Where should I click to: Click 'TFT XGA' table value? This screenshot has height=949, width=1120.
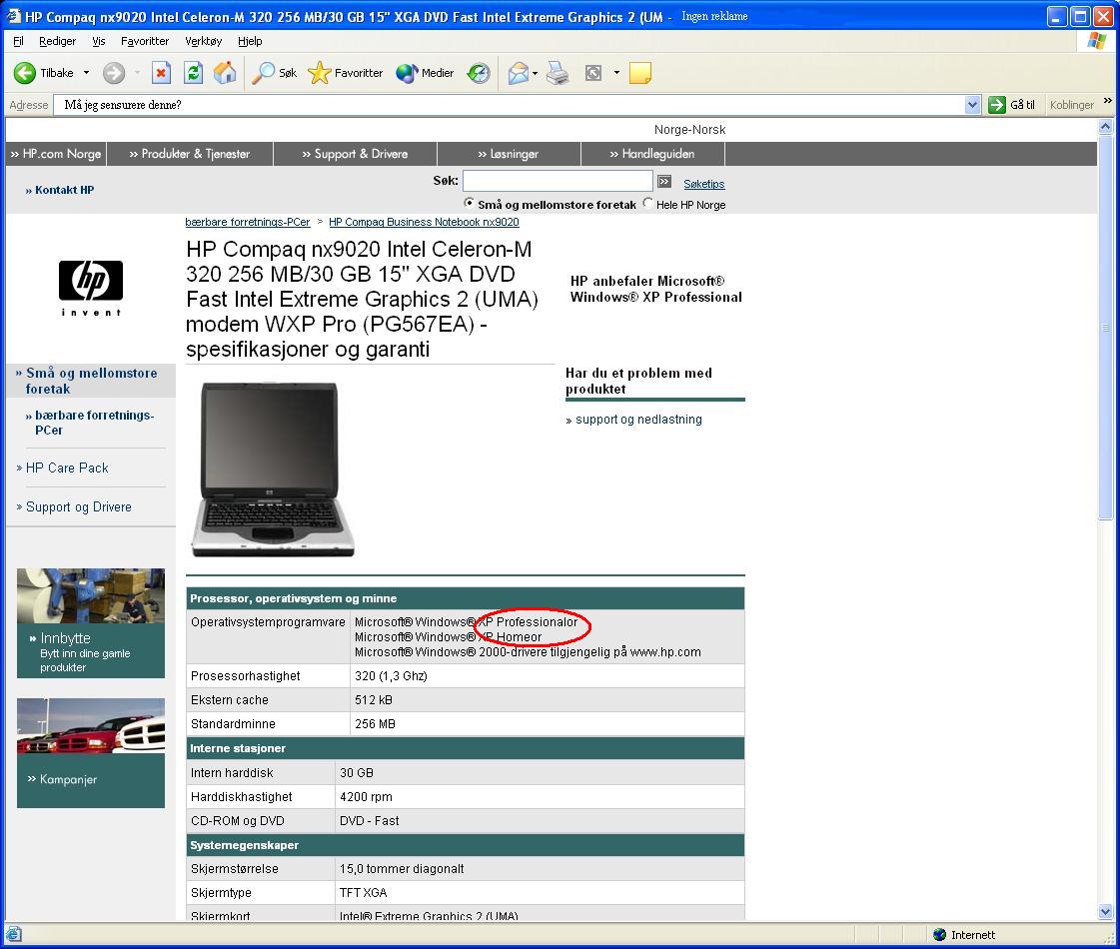363,893
